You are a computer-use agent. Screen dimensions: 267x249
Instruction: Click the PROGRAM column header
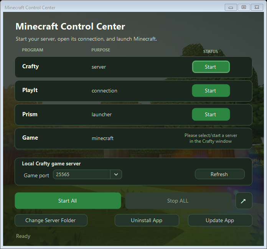pyautogui.click(x=33, y=50)
